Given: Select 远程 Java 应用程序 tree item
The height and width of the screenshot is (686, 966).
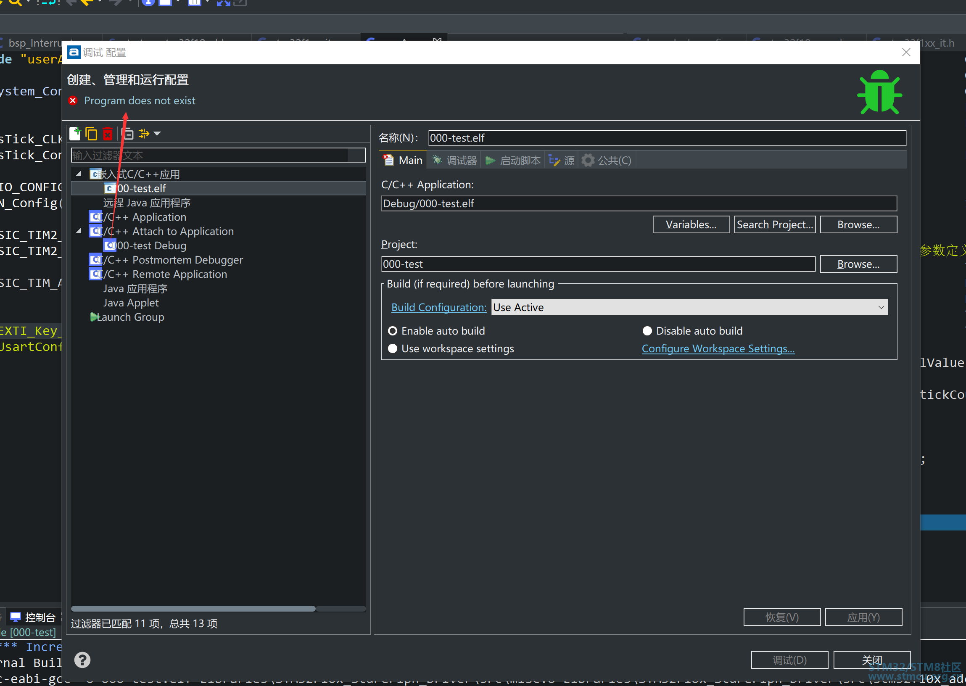Looking at the screenshot, I should pyautogui.click(x=147, y=203).
